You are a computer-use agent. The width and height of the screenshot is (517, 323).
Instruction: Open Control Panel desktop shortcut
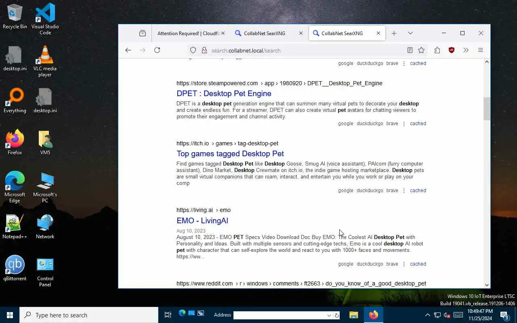pos(45,271)
